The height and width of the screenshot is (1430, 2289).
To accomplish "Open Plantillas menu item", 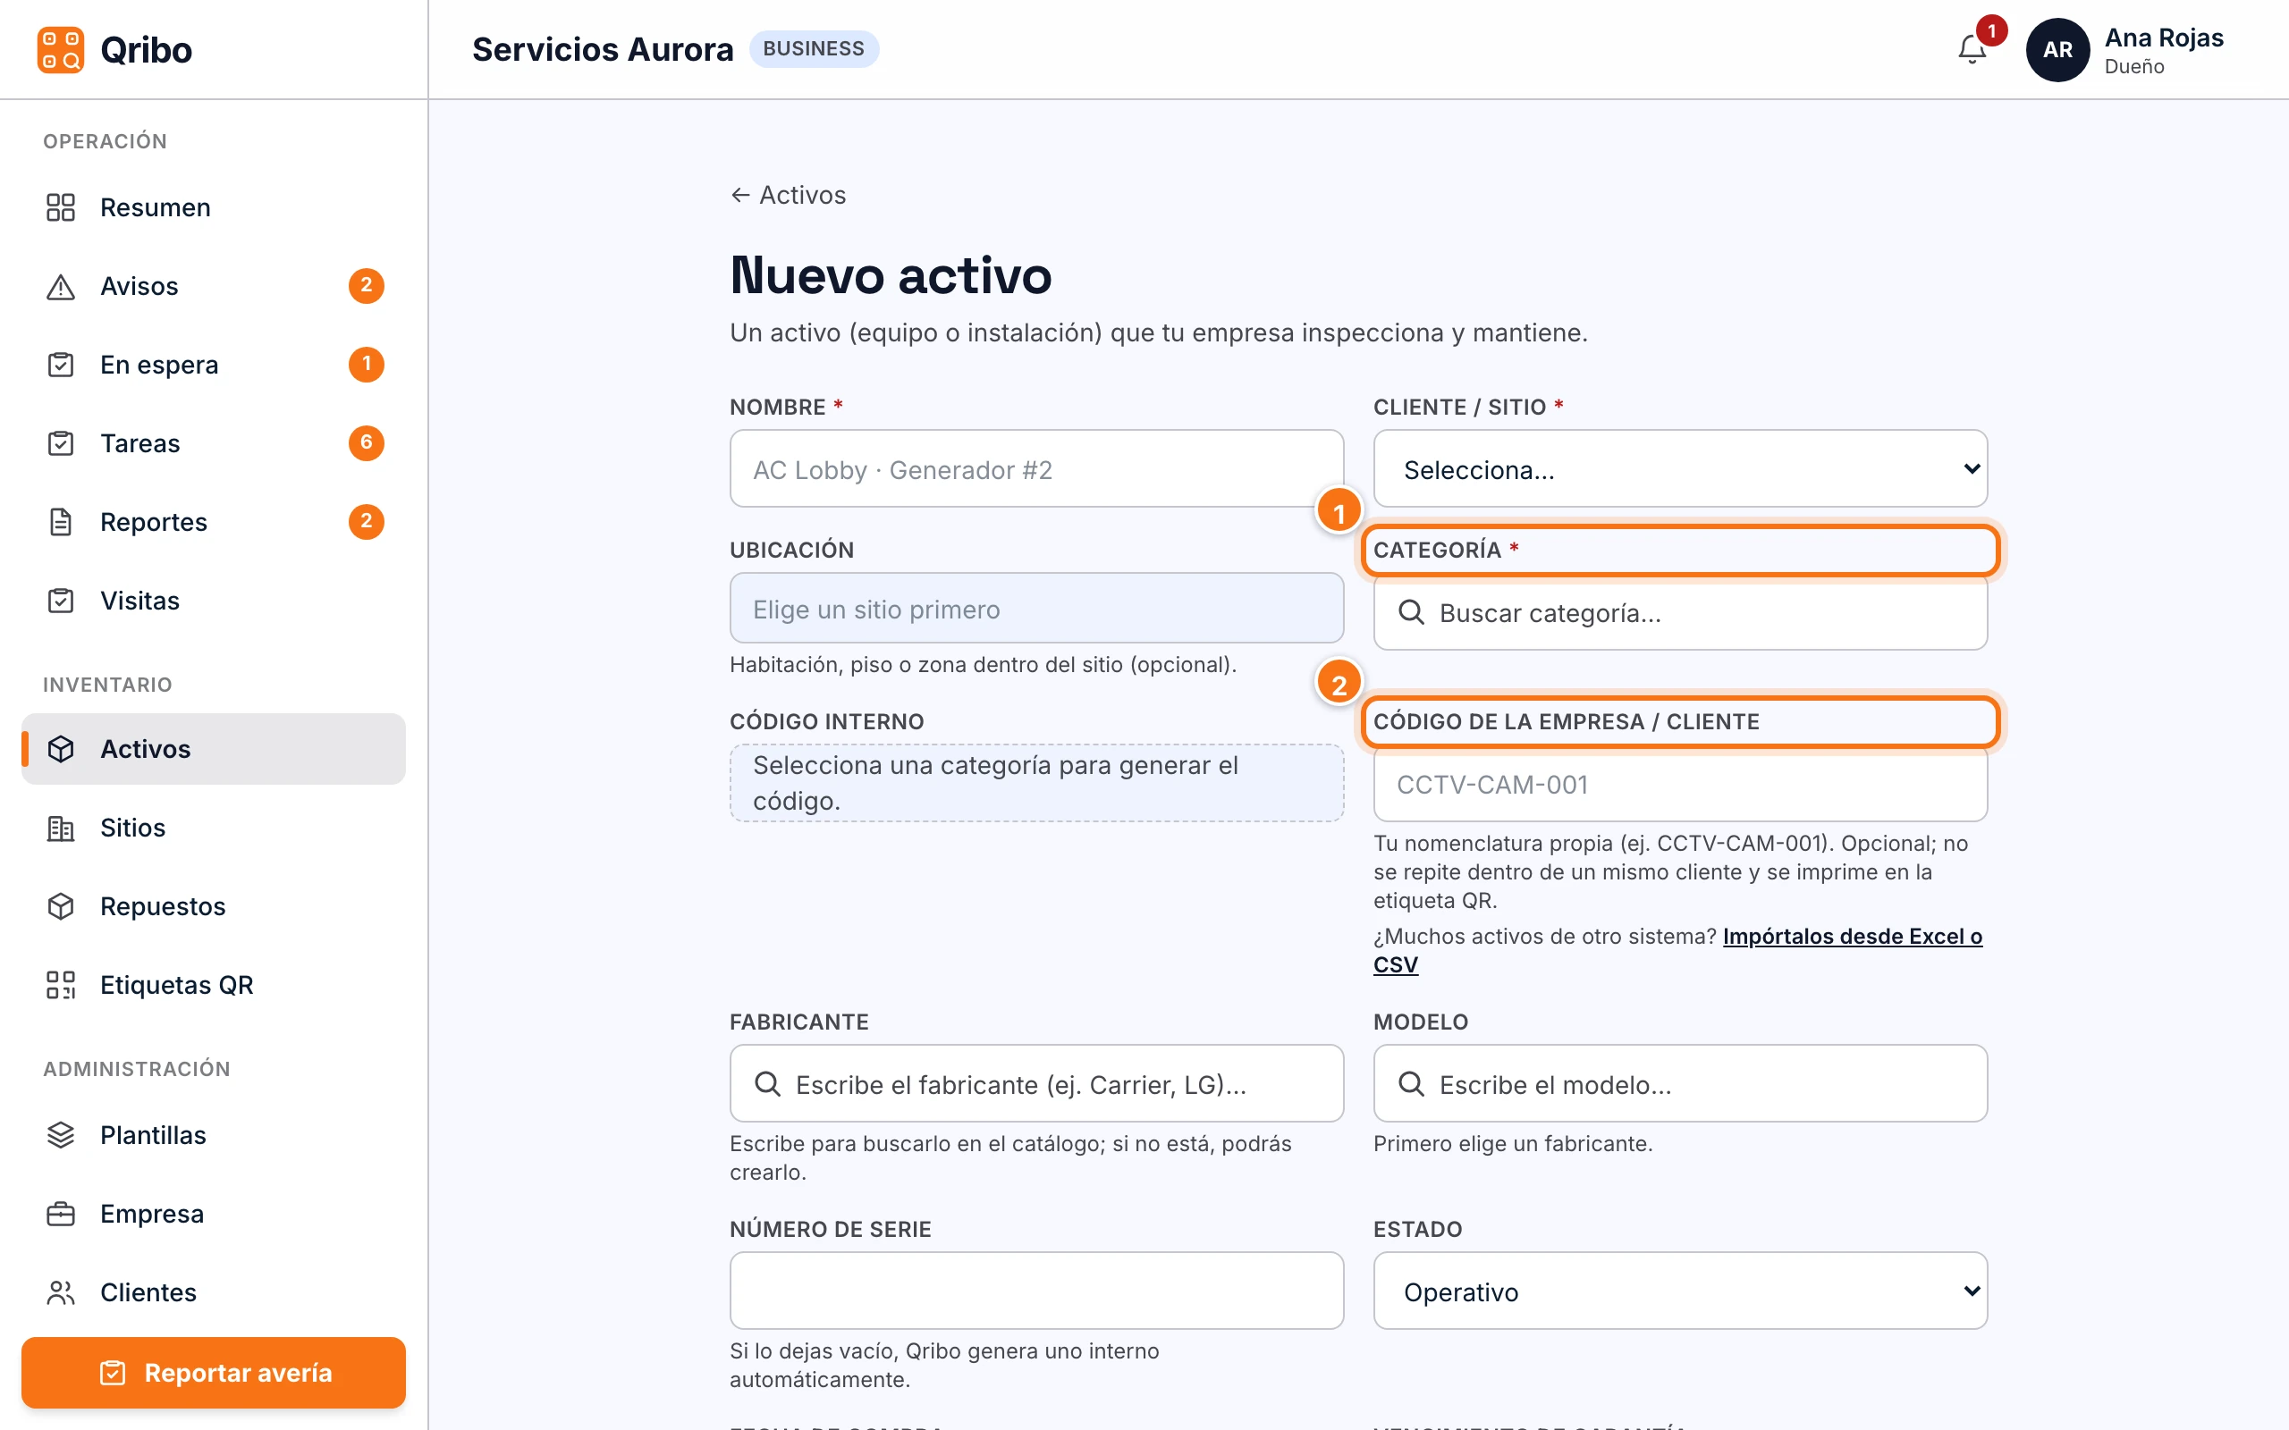I will point(214,1134).
